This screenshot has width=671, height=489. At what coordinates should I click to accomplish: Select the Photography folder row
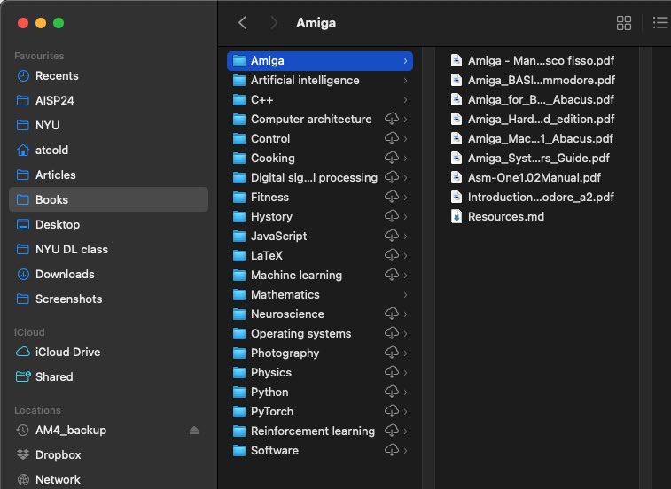coord(320,353)
